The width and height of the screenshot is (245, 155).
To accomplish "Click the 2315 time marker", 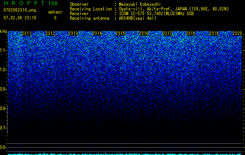I will coord(120,33).
